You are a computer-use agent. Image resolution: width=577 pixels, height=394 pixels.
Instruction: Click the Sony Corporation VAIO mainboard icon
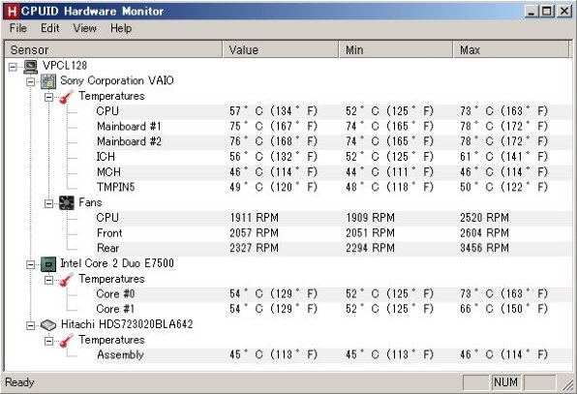point(48,81)
